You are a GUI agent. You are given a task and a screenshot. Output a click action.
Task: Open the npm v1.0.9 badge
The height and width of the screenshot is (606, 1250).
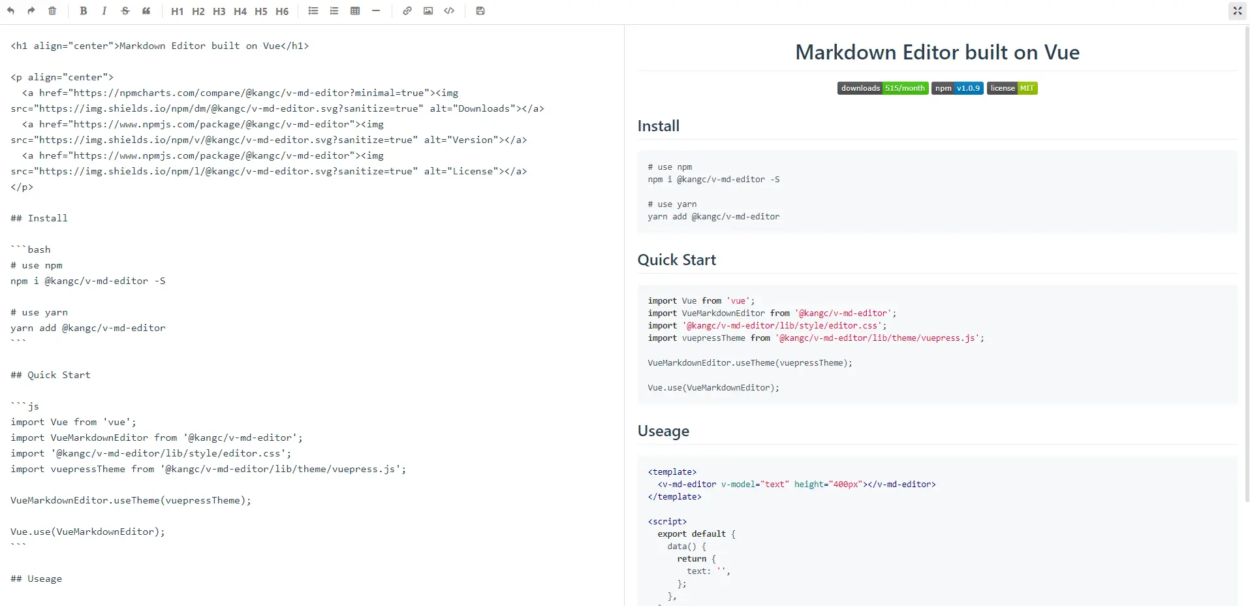coord(958,88)
